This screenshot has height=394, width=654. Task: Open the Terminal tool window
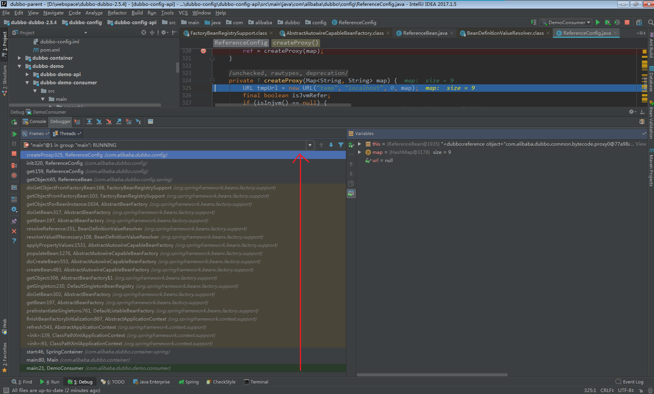(256, 382)
